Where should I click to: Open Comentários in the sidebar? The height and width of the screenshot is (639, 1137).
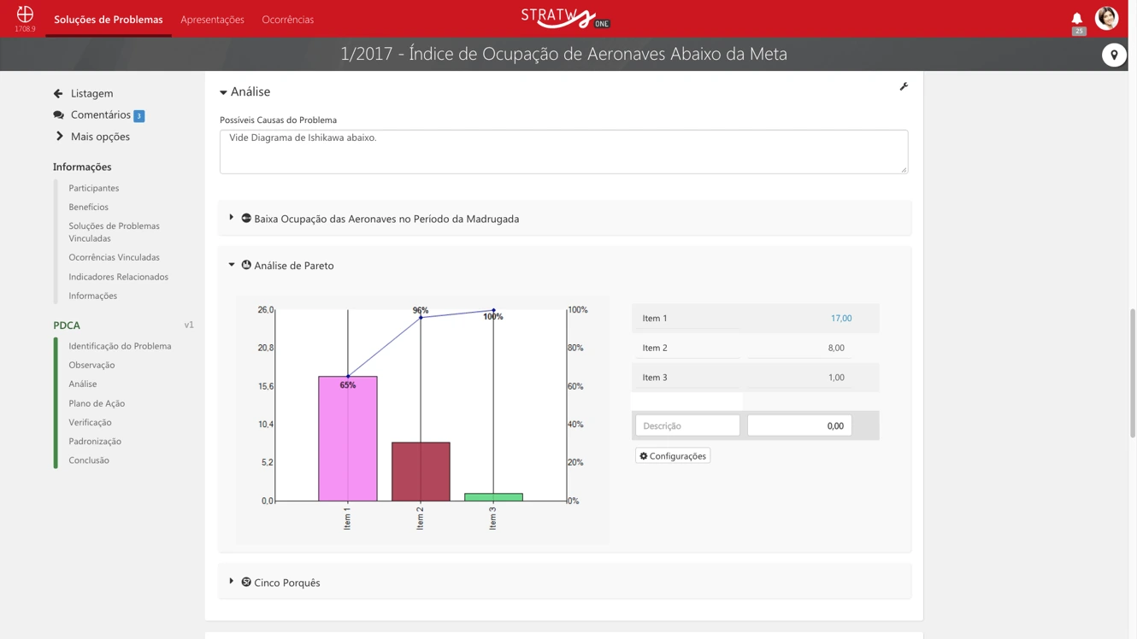101,114
